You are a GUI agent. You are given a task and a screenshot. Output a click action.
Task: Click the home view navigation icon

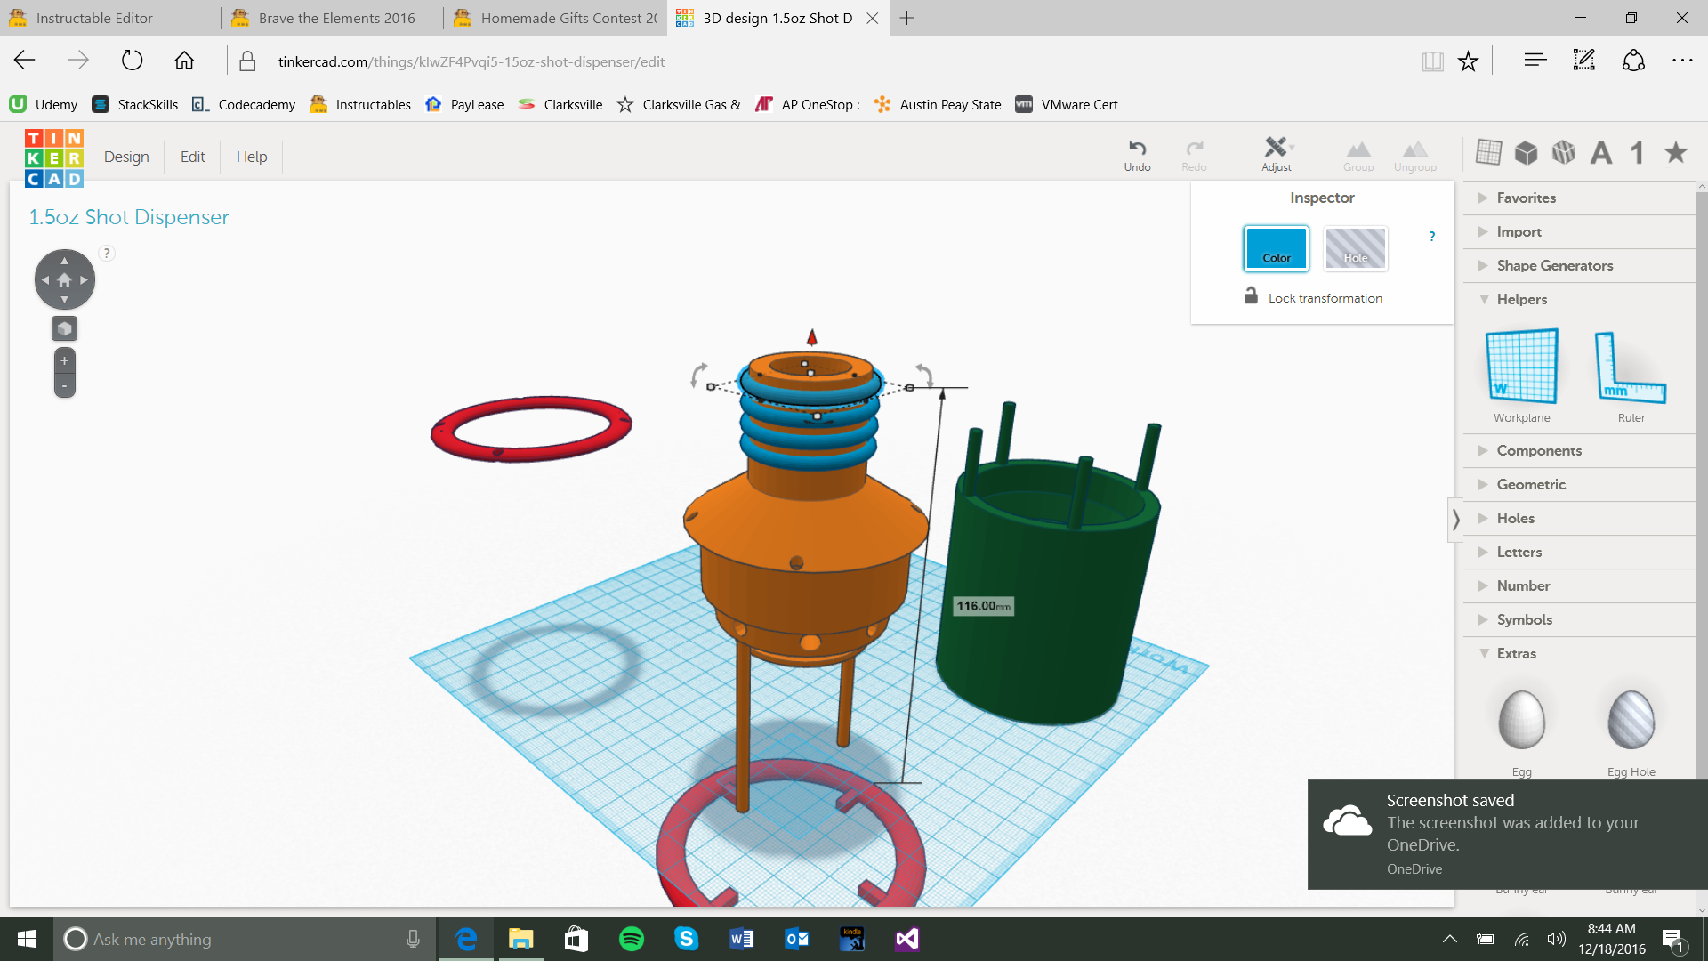click(64, 280)
